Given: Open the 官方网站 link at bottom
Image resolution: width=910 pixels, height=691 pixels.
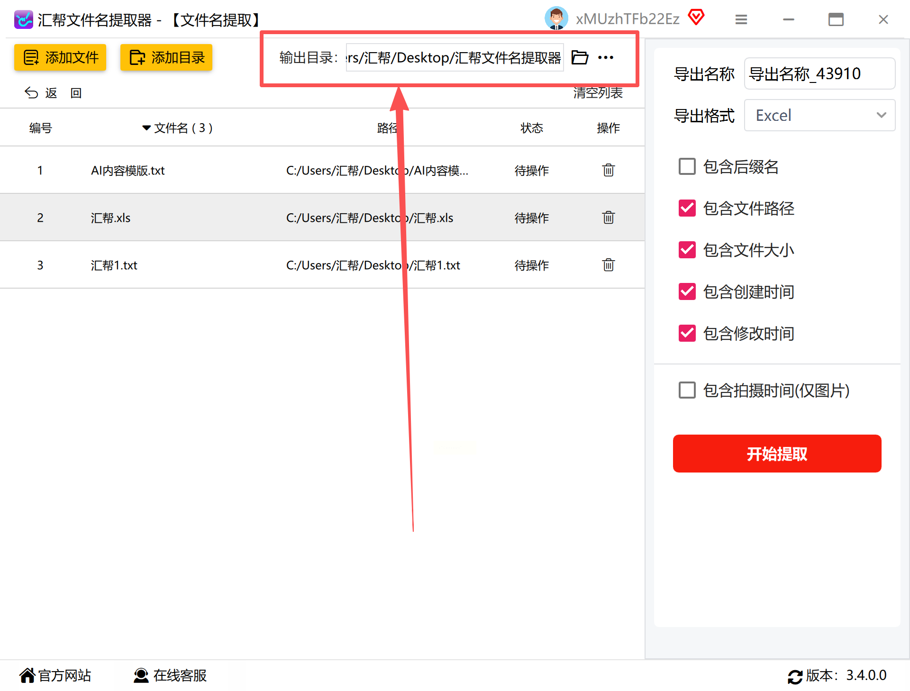Looking at the screenshot, I should tap(55, 675).
